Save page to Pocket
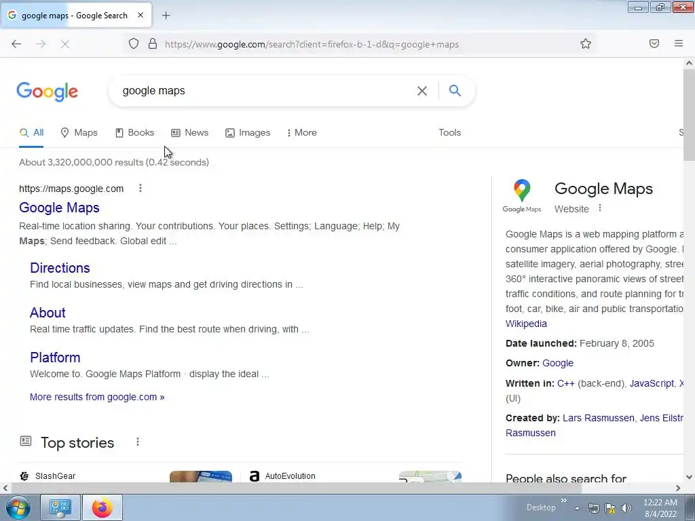 [x=654, y=43]
